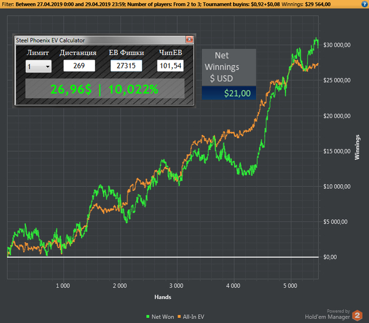Viewport: 369px width, 323px height.
Task: Open the Лимит dropdown showing 1
Action: tap(38, 66)
